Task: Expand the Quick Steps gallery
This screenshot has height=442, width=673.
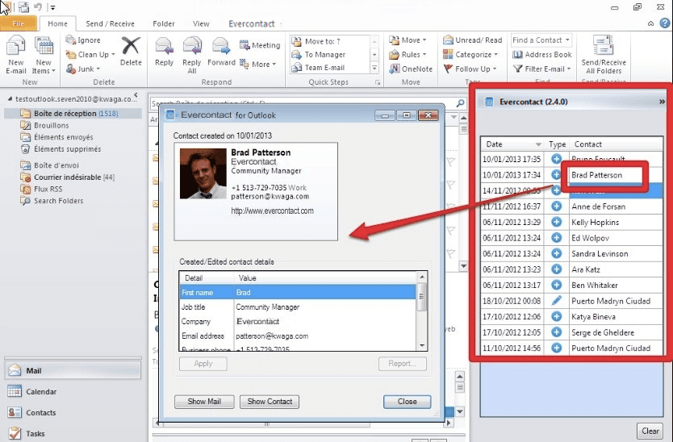Action: (374, 68)
